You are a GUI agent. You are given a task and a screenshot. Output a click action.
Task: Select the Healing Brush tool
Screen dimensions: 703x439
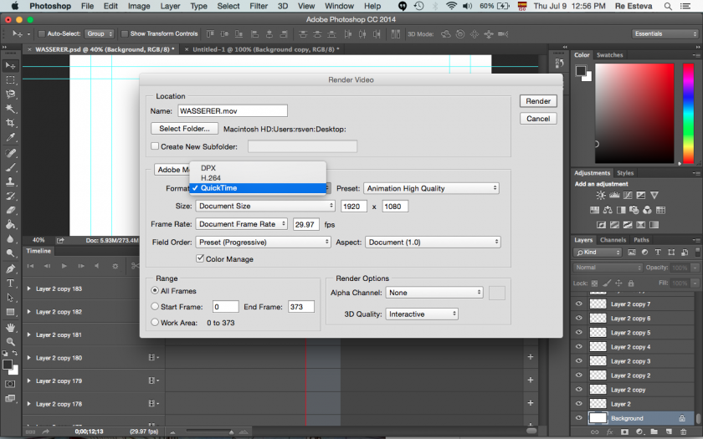point(10,153)
